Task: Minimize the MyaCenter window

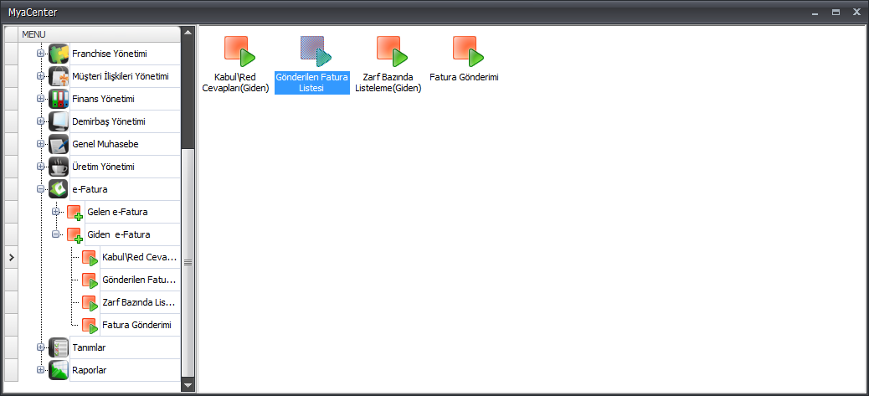Action: pyautogui.click(x=815, y=12)
